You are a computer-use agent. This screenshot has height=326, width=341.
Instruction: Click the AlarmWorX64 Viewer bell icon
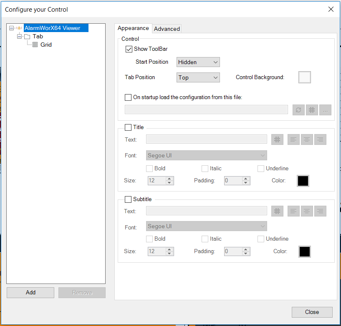[19, 28]
